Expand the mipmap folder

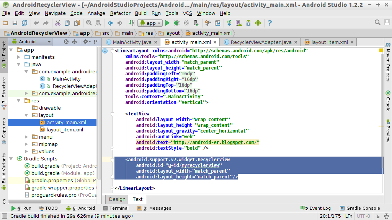[x=26, y=144]
